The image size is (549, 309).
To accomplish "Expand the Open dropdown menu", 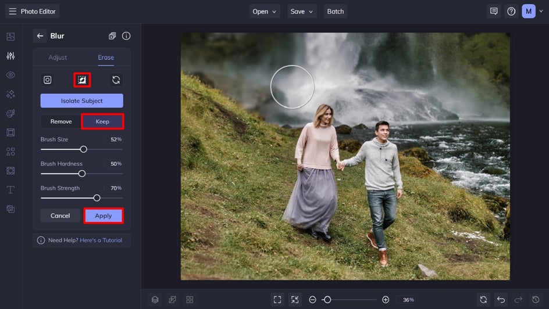I will tap(265, 11).
